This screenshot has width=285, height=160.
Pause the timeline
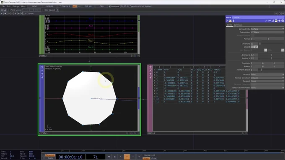click(x=115, y=157)
